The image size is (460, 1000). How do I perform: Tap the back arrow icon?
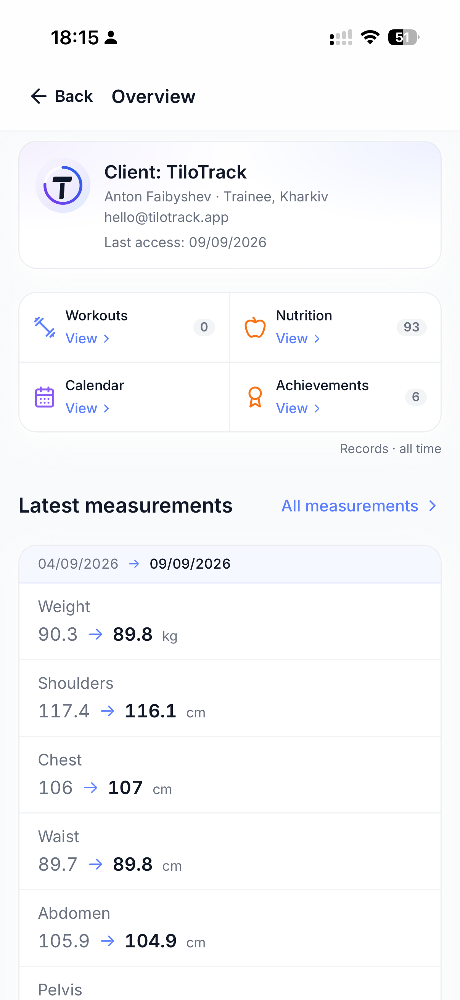(x=39, y=96)
